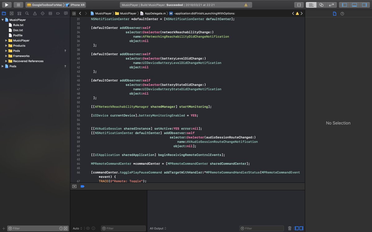Switch to the Report navigator
This screenshot has height=232, width=372.
point(65,13)
